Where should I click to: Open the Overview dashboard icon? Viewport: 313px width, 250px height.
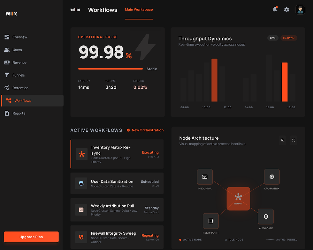[7, 37]
